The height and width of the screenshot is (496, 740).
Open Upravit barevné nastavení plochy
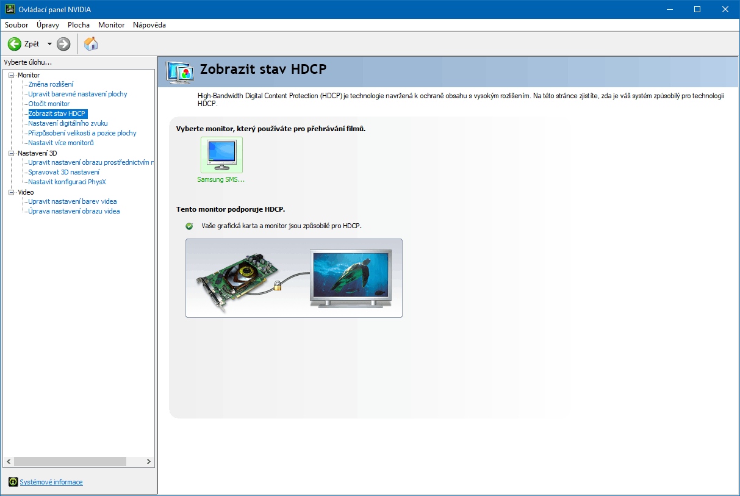(x=77, y=94)
